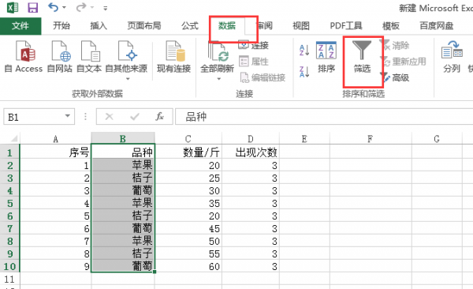Select column A header
The width and height of the screenshot is (473, 289).
point(55,139)
